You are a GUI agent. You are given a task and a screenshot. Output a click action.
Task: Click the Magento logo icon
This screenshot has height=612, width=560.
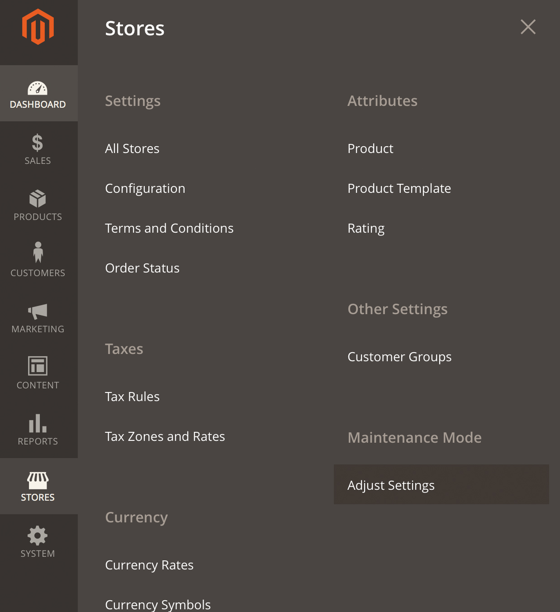(38, 27)
